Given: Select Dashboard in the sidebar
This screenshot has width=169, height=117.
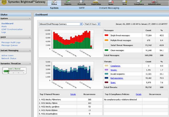Looking at the screenshot, I should [7, 23].
